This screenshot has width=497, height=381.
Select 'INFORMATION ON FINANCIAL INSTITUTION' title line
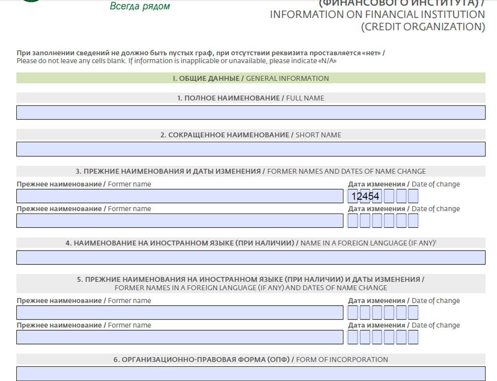click(377, 15)
